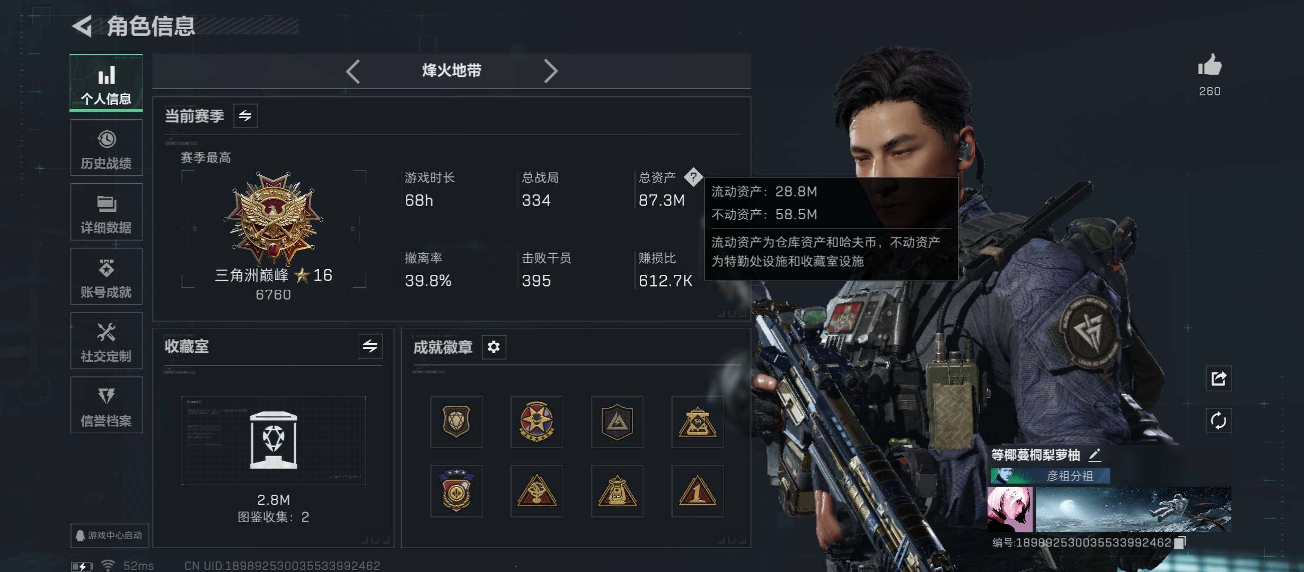Toggle the 收藏室 swap view button
This screenshot has height=572, width=1304.
tap(370, 346)
